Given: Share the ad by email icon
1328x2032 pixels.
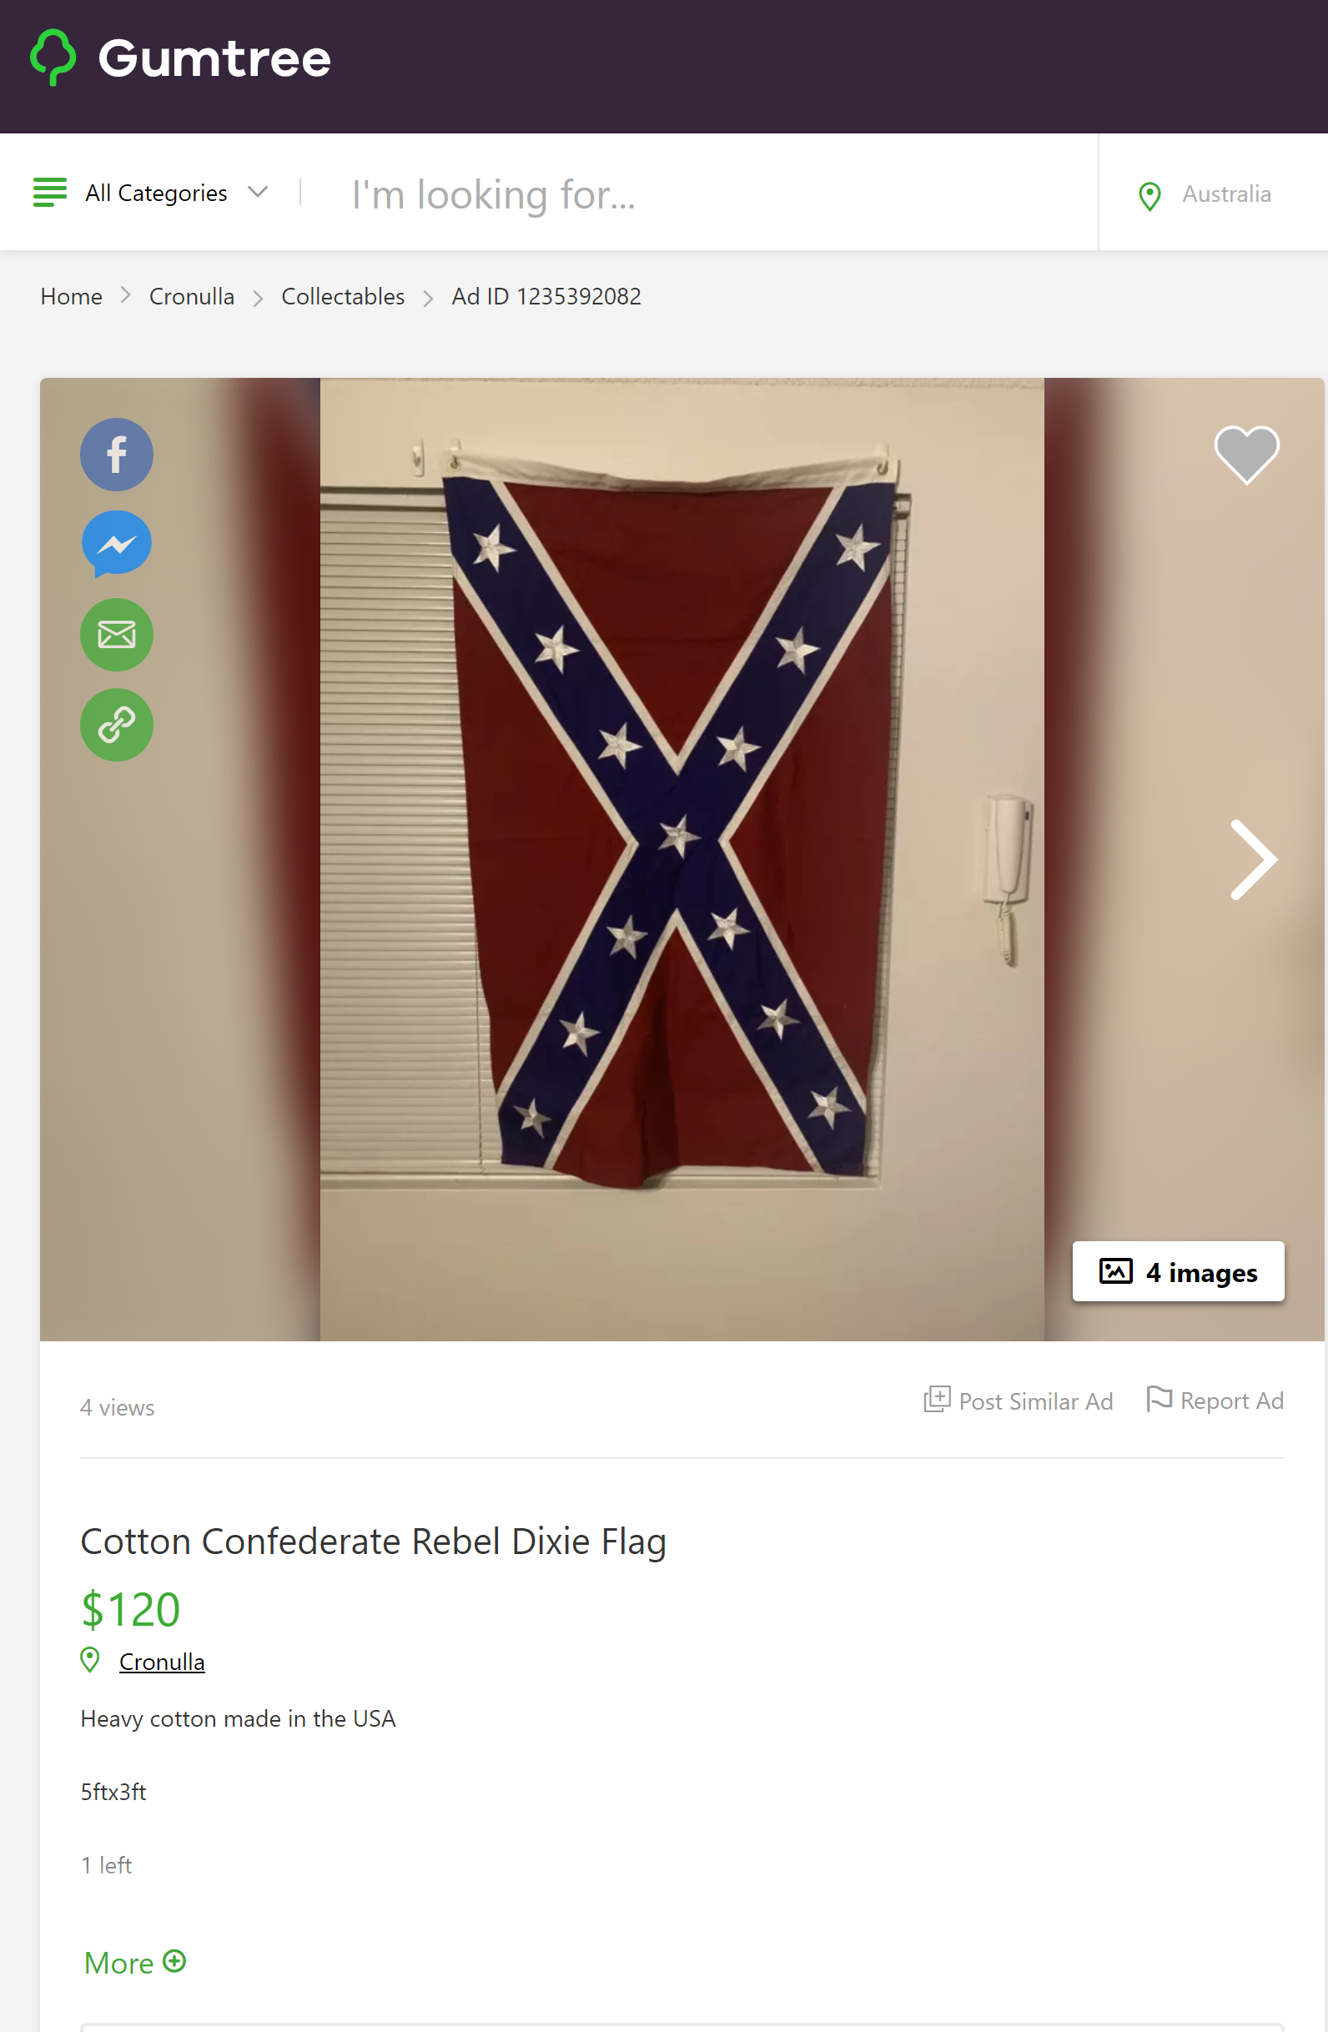Looking at the screenshot, I should click(x=116, y=634).
